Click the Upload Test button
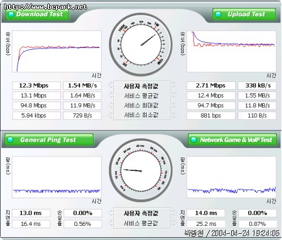The image size is (282, 240). click(x=244, y=14)
